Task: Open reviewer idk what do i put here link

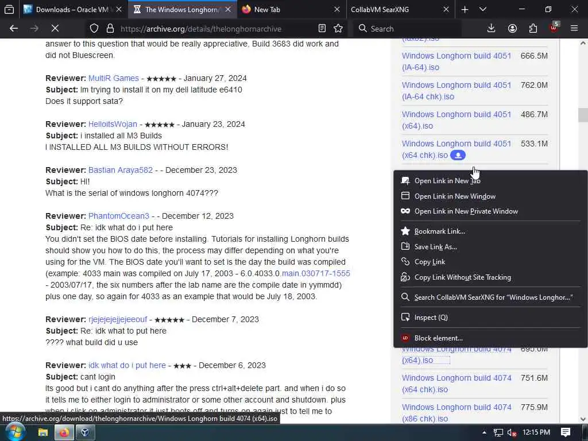Action: tap(127, 365)
